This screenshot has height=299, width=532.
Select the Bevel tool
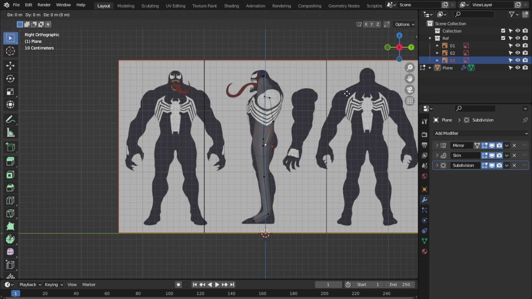click(x=10, y=188)
